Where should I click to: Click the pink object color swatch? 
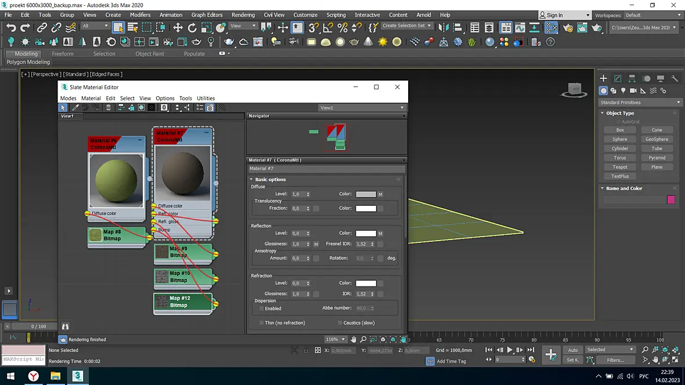click(671, 200)
